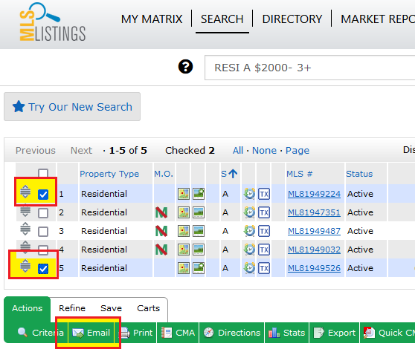Click the history clock icon for ML81949526

pyautogui.click(x=249, y=268)
